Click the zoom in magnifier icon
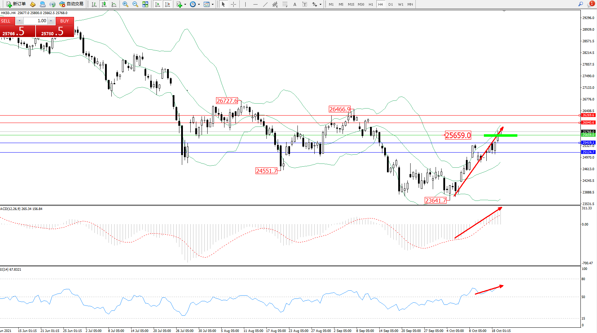 [x=125, y=4]
